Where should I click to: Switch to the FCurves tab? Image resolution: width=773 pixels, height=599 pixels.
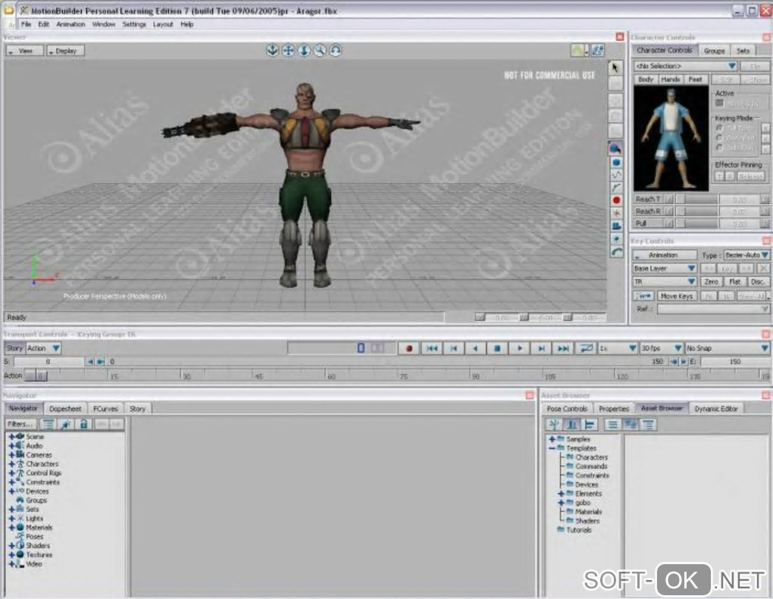pyautogui.click(x=105, y=408)
